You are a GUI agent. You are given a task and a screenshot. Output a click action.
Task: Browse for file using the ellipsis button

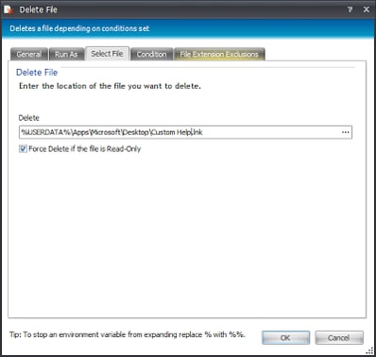click(346, 132)
